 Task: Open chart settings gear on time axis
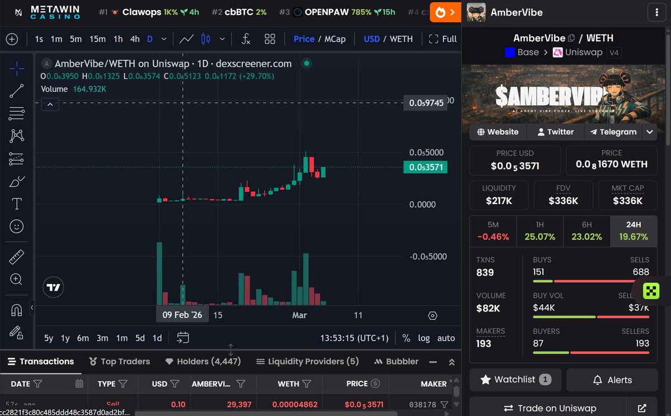[432, 316]
